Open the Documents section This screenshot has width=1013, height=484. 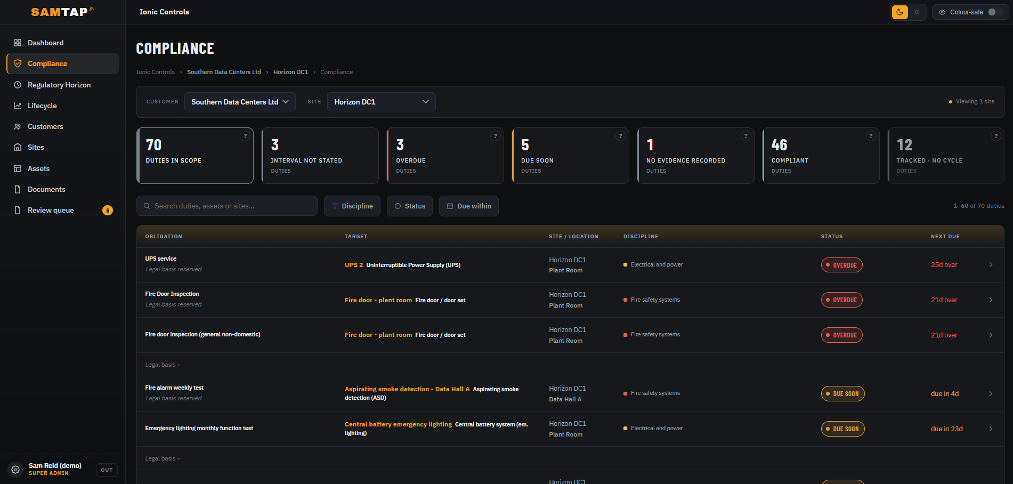click(62, 189)
